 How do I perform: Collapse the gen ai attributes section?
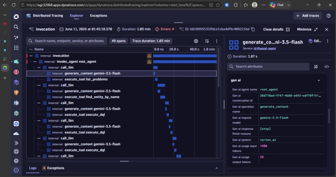tap(318, 80)
